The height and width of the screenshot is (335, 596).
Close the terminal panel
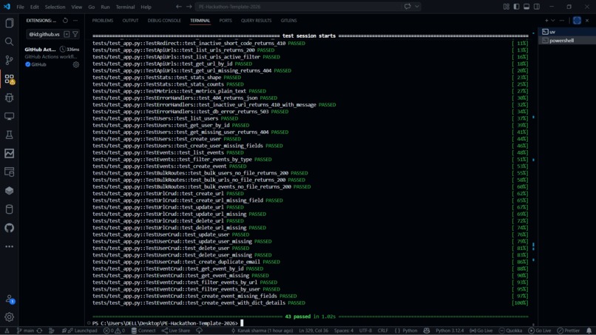click(x=587, y=21)
